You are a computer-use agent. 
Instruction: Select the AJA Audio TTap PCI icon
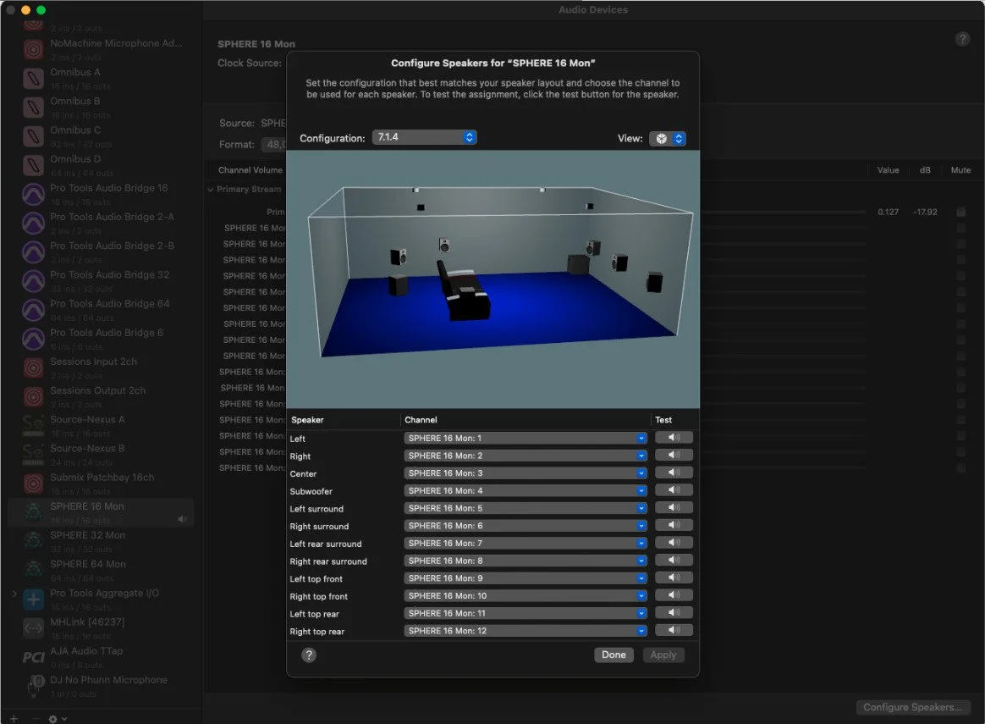coord(33,657)
